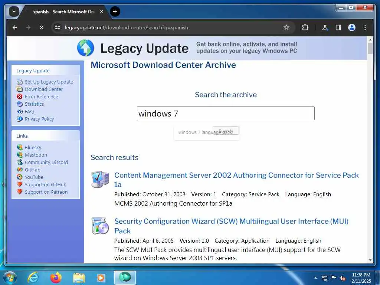Click the archive search input field
The height and width of the screenshot is (285, 380).
coord(226,114)
